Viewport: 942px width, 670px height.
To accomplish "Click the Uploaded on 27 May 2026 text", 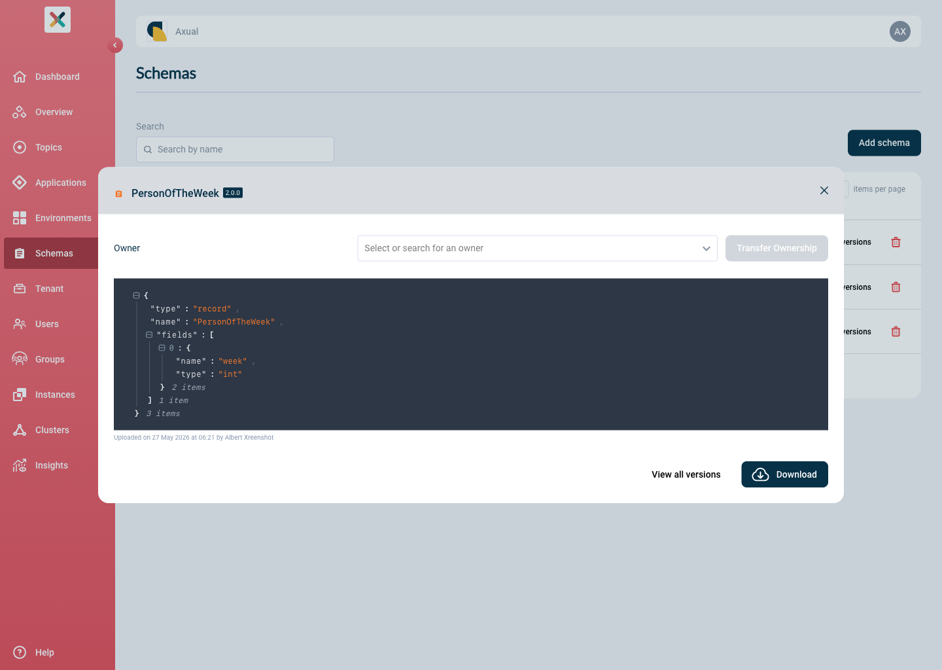I will [194, 438].
